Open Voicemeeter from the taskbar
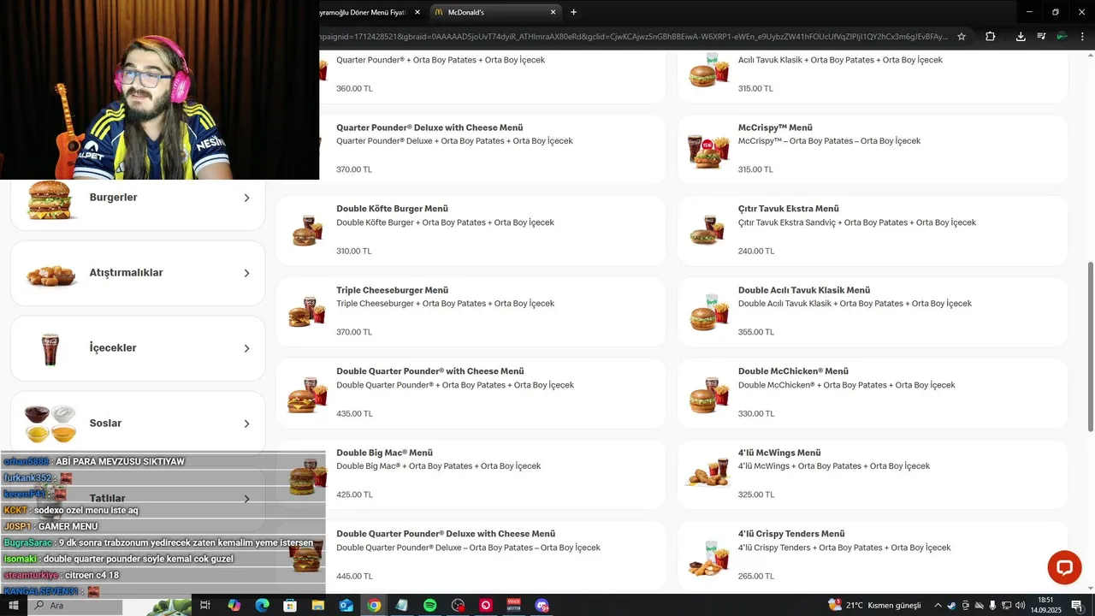The height and width of the screenshot is (616, 1095). pos(513,605)
